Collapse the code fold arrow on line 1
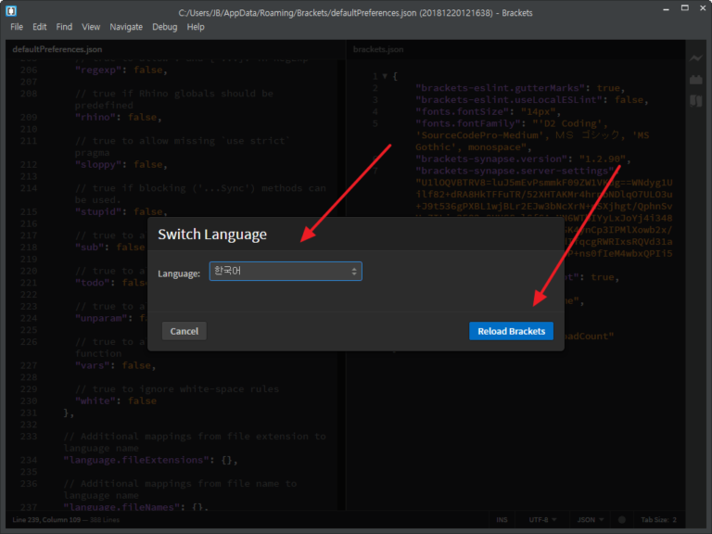Image resolution: width=712 pixels, height=534 pixels. [x=383, y=76]
